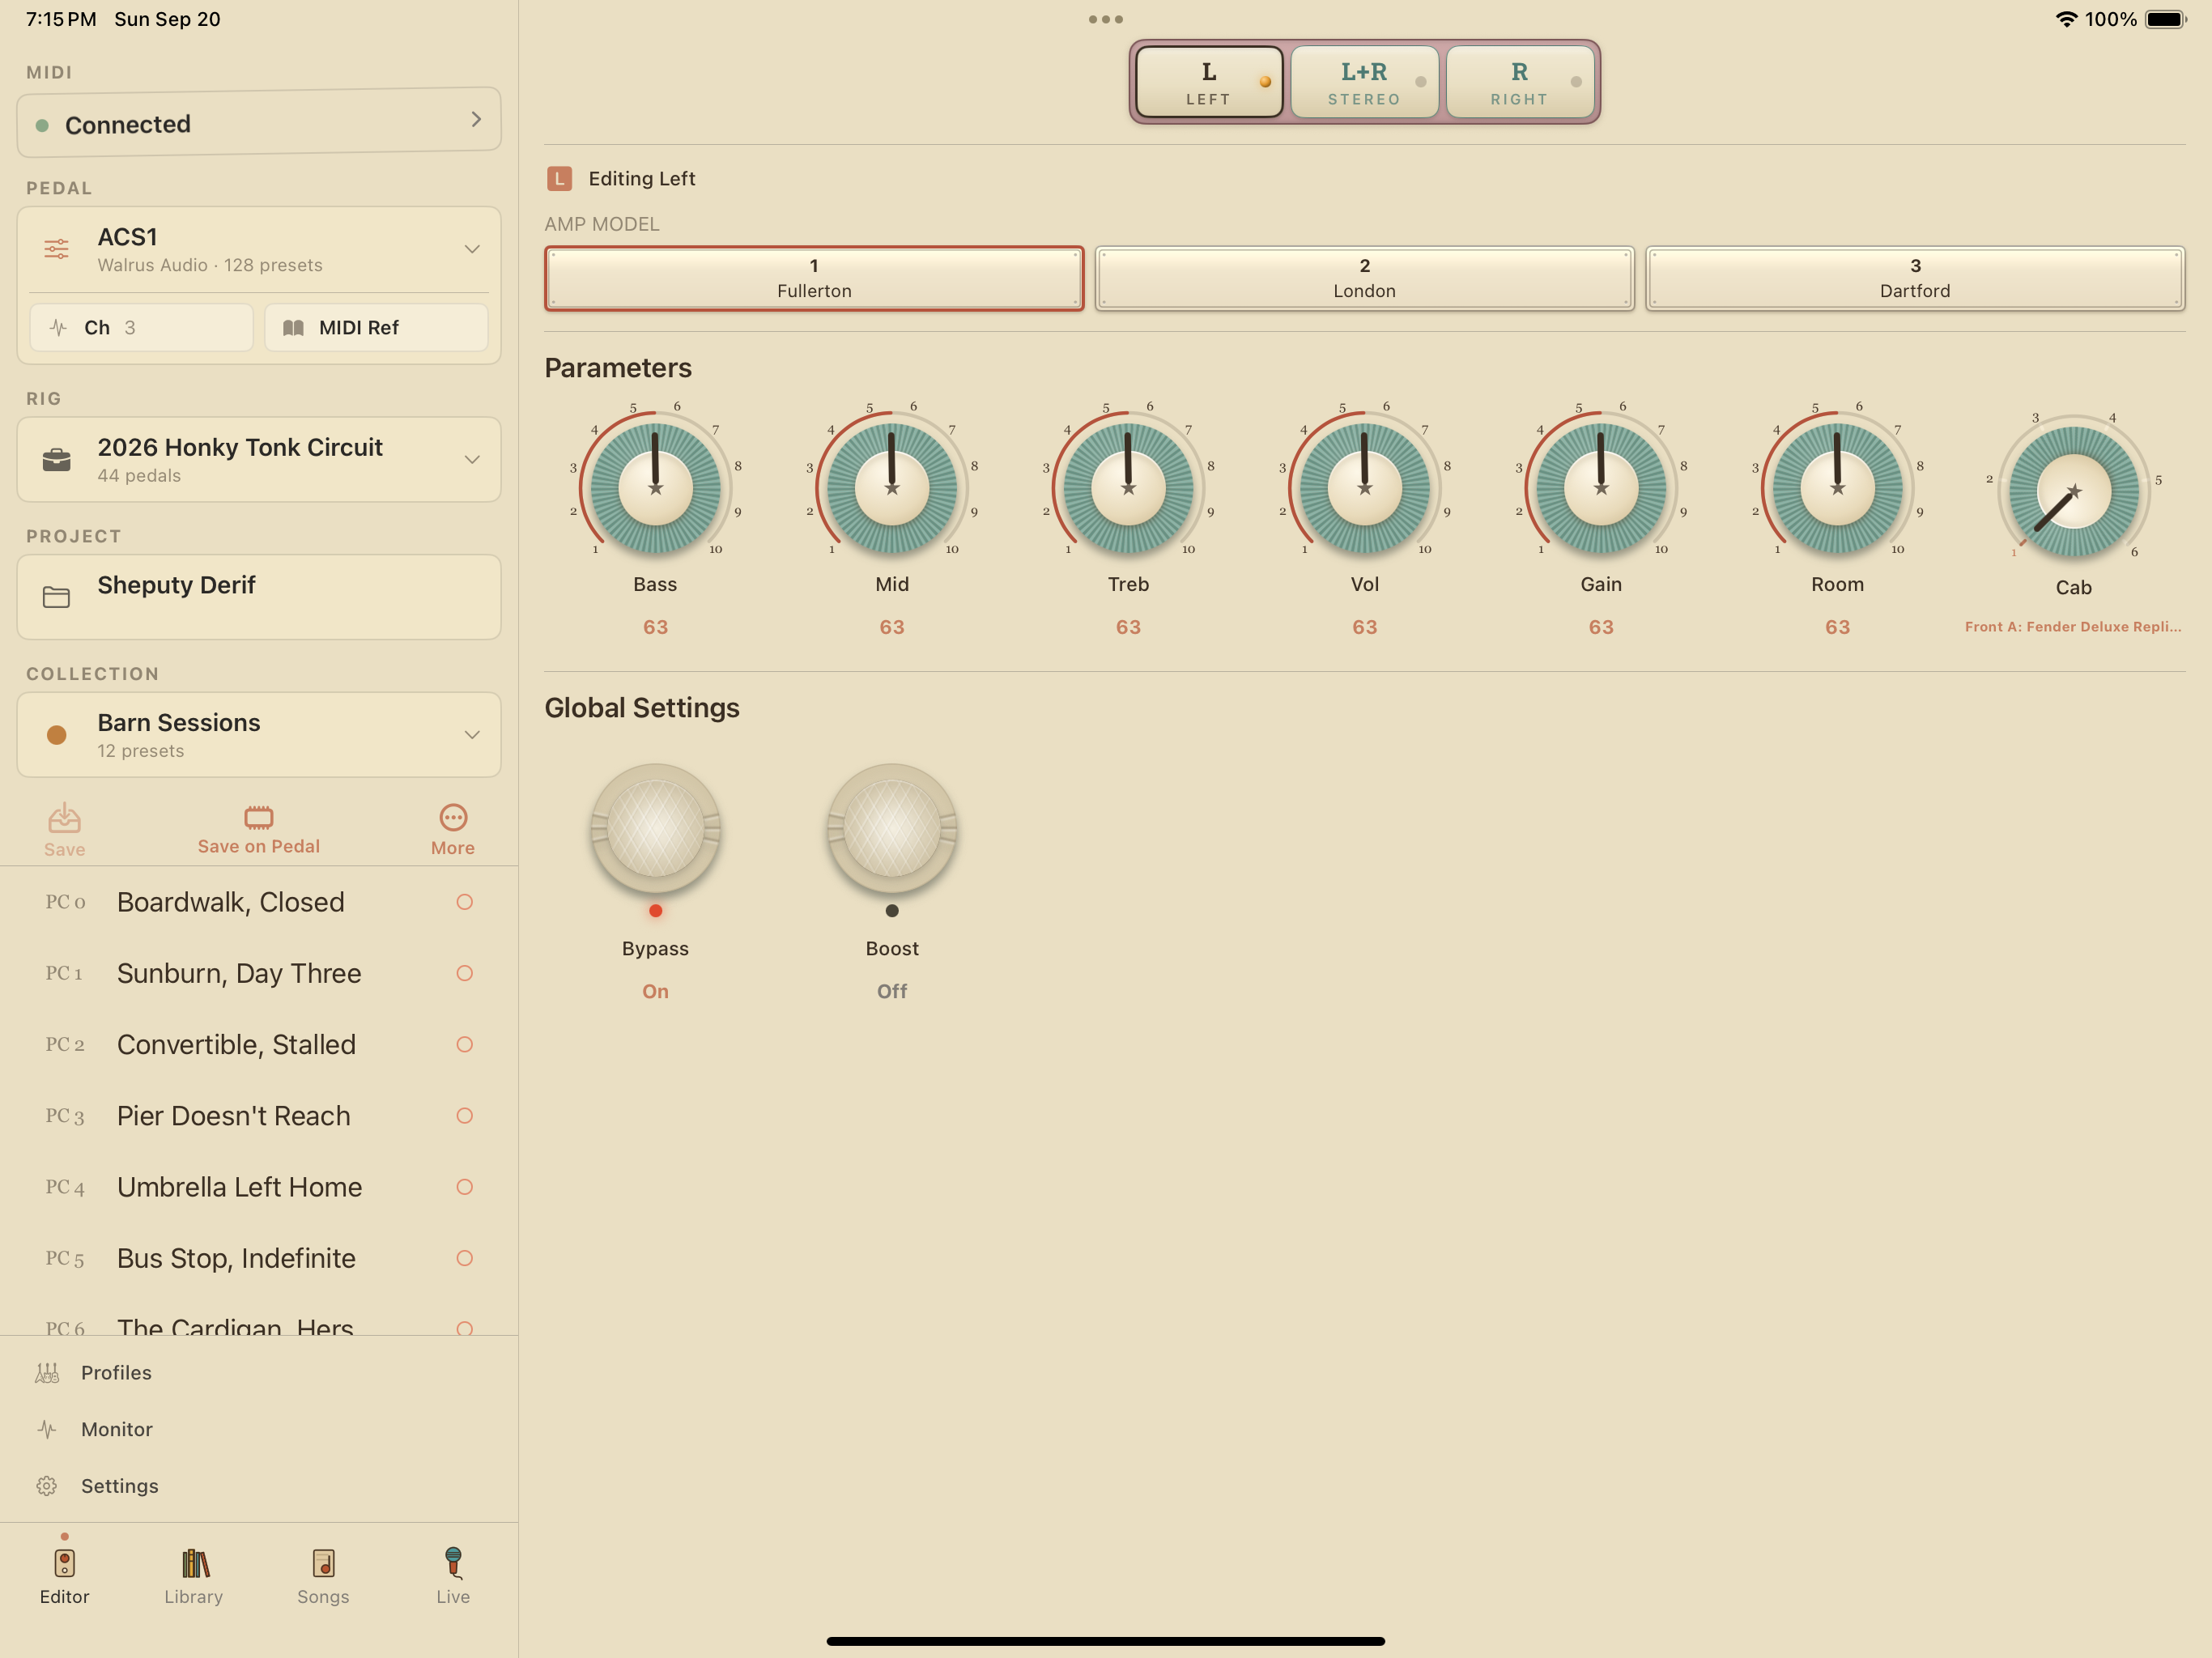Tap the green MIDI connected dot
This screenshot has height=1658, width=2212.
tap(42, 126)
